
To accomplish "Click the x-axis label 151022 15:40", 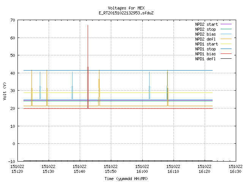I will pyautogui.click(x=79, y=169).
